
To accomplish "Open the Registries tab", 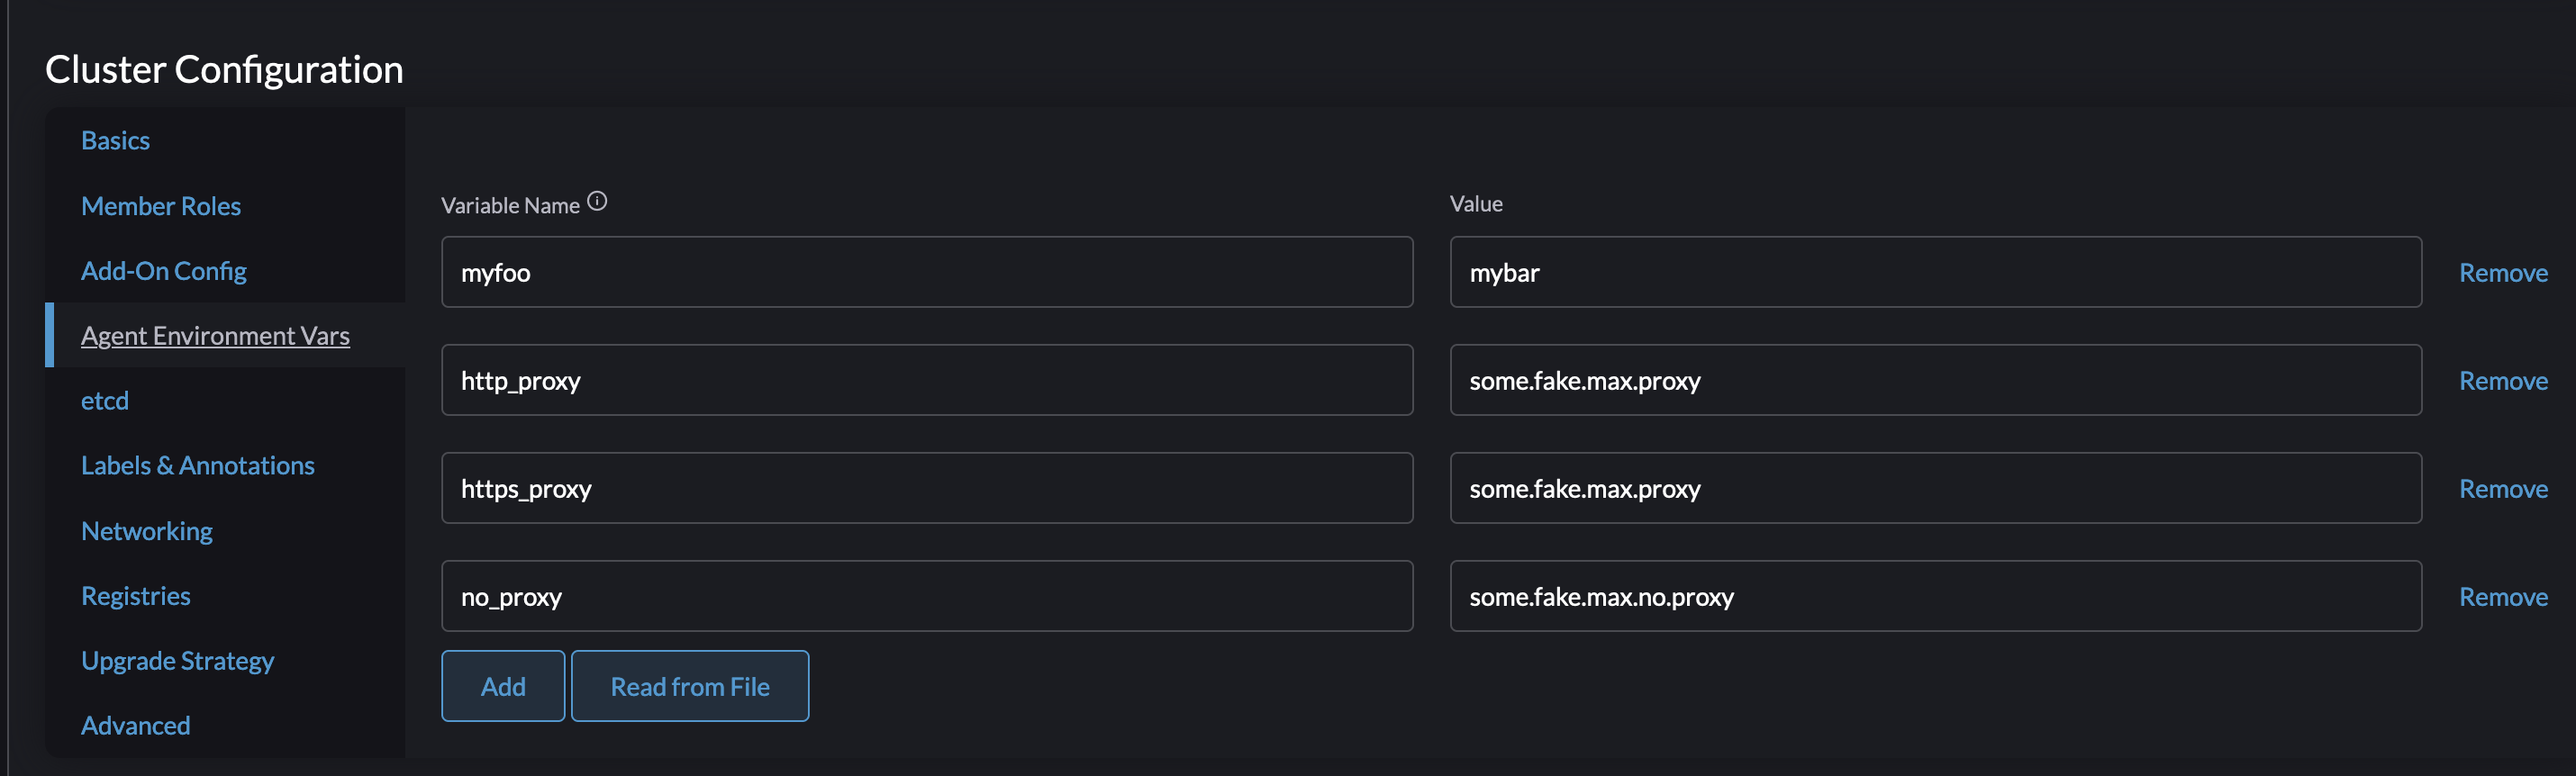I will (136, 596).
